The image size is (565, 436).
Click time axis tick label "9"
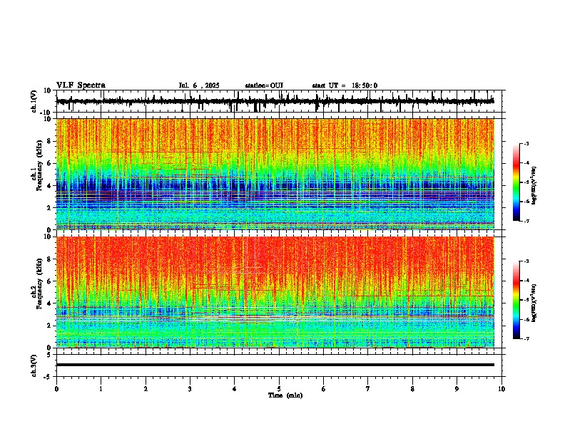tap(457, 389)
